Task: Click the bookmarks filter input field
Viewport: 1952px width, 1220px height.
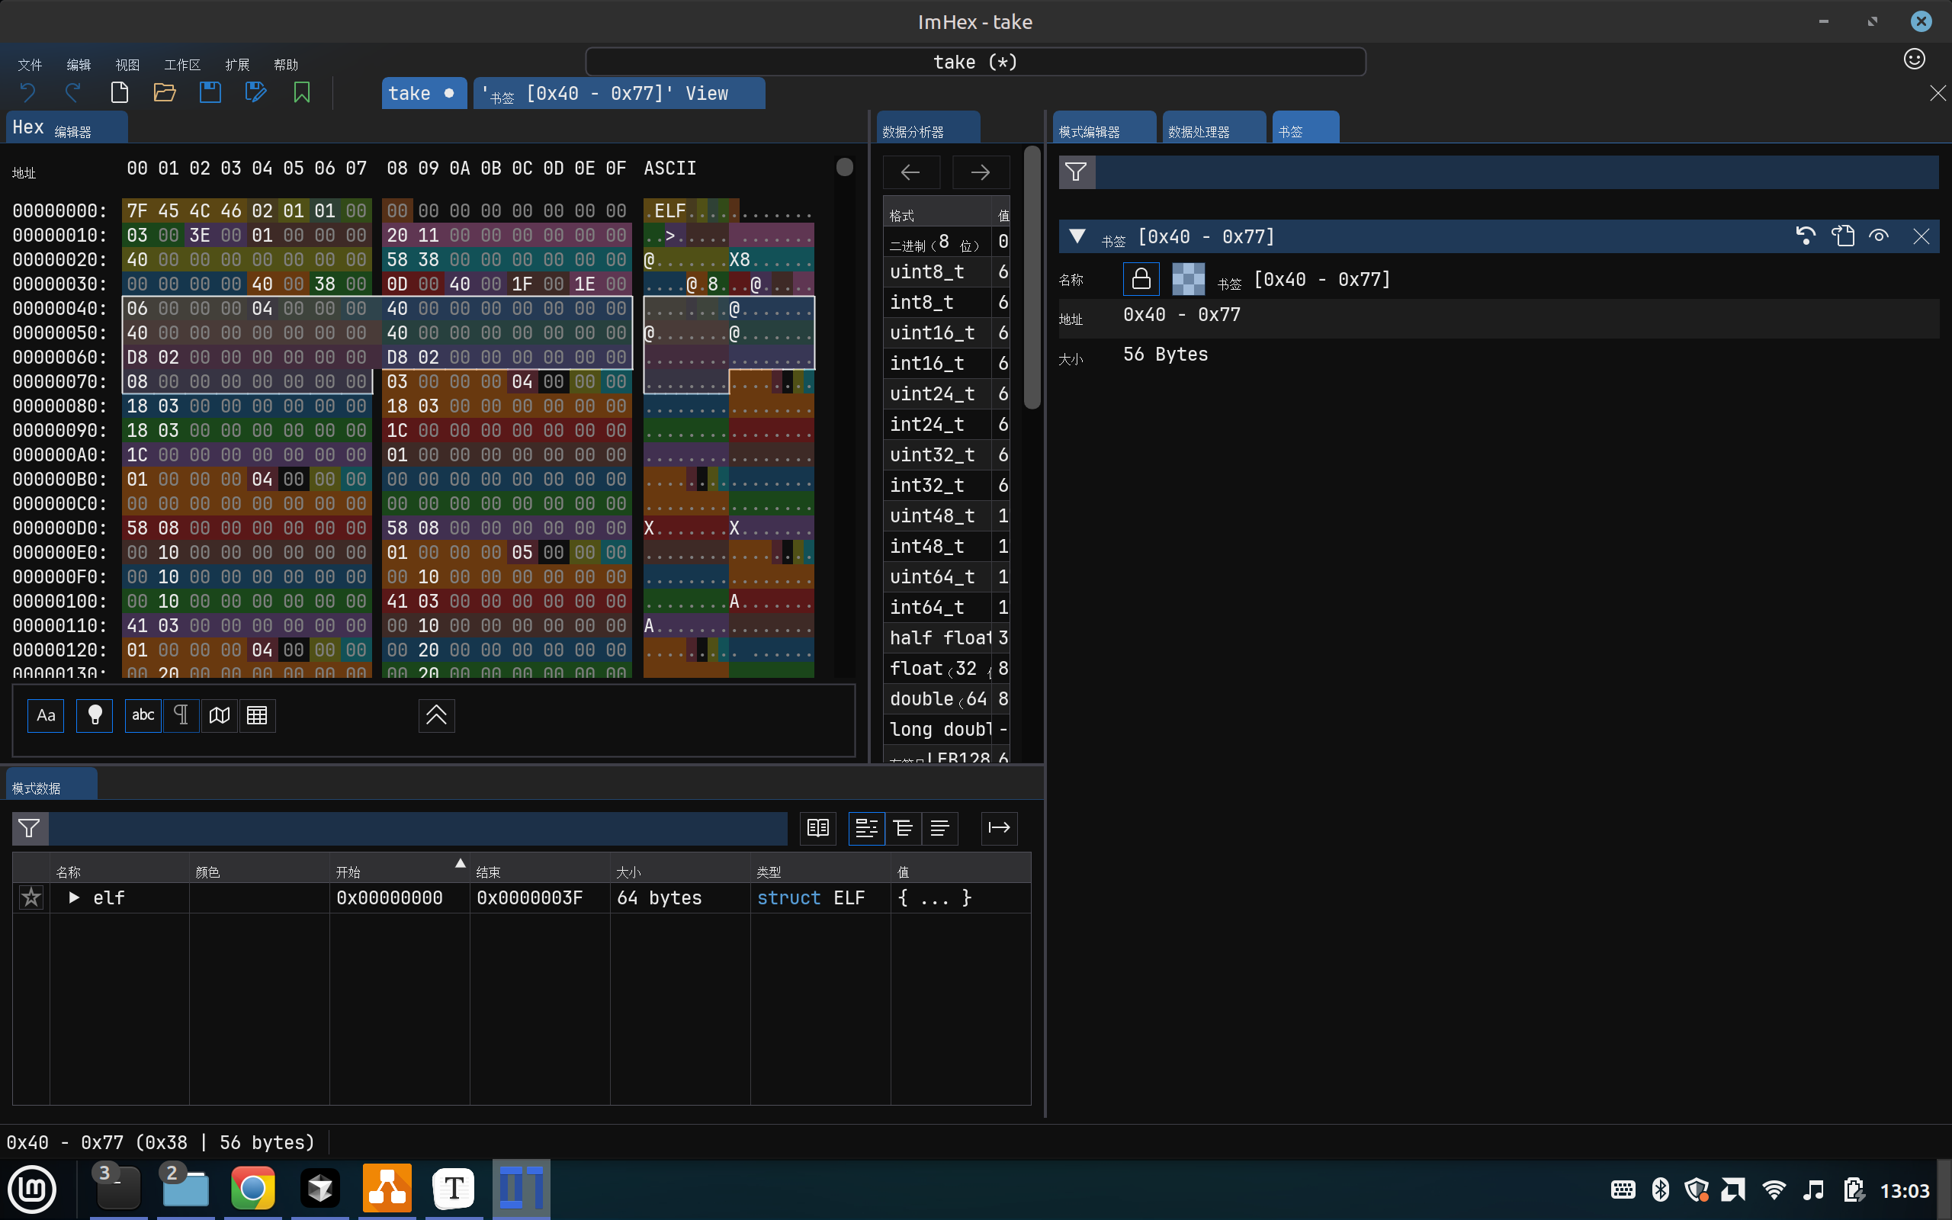Action: pyautogui.click(x=1517, y=172)
